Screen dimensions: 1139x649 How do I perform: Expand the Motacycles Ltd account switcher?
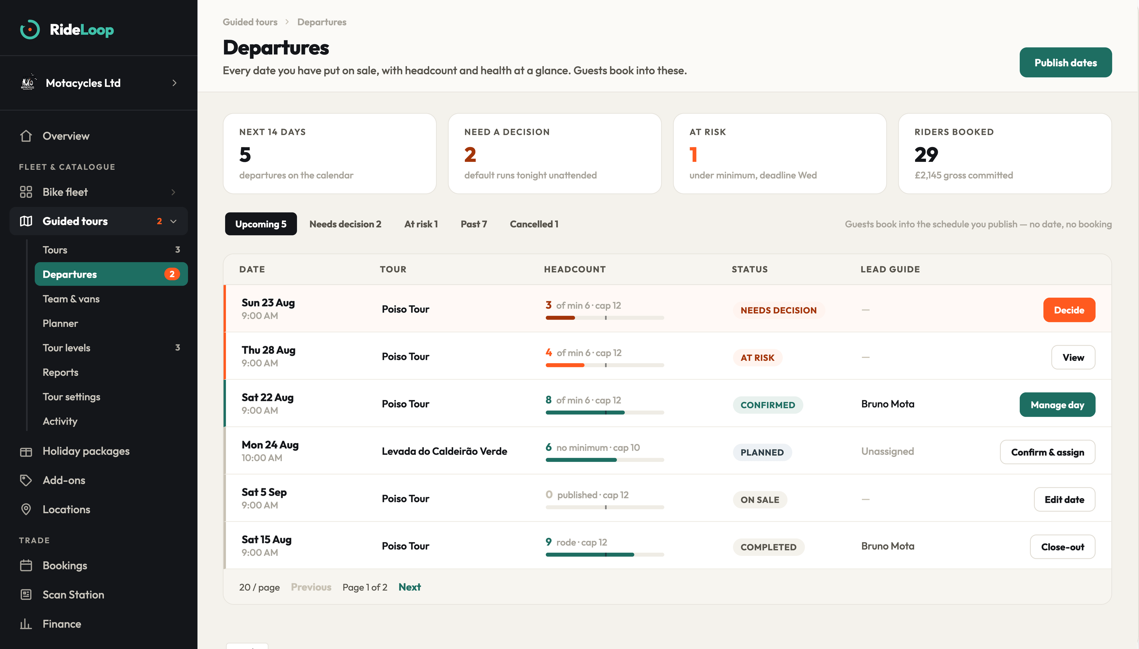click(98, 83)
